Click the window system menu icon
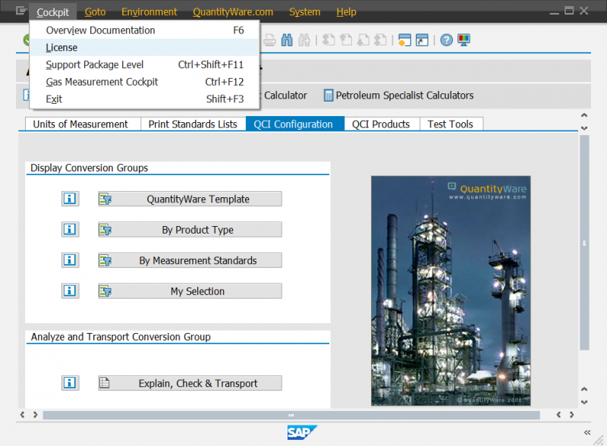Viewport: 607px width, 446px height. (x=21, y=11)
